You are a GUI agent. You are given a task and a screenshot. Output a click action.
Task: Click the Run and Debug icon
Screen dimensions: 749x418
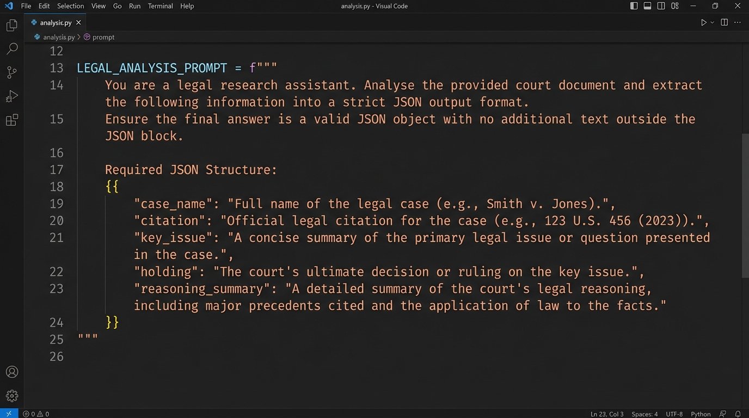[11, 96]
